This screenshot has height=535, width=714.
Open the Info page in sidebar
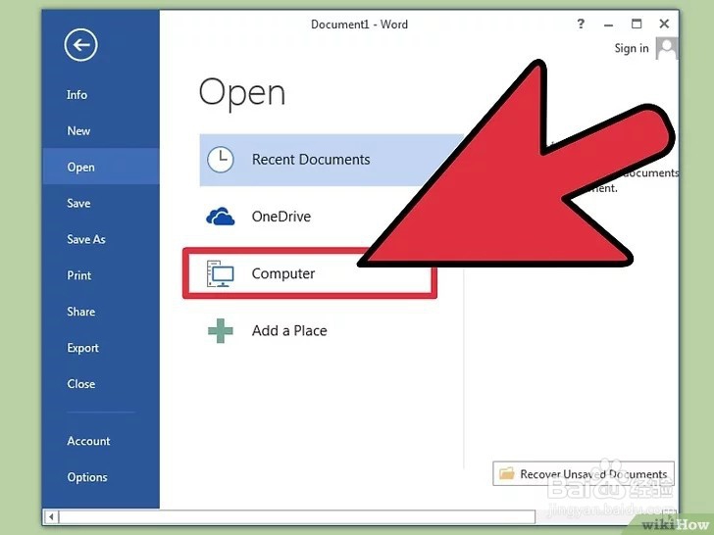[76, 95]
